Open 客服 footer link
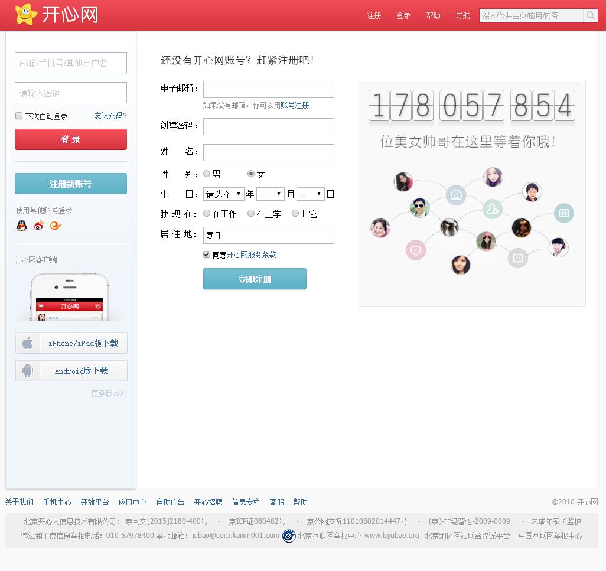This screenshot has height=571, width=606. pyautogui.click(x=277, y=502)
